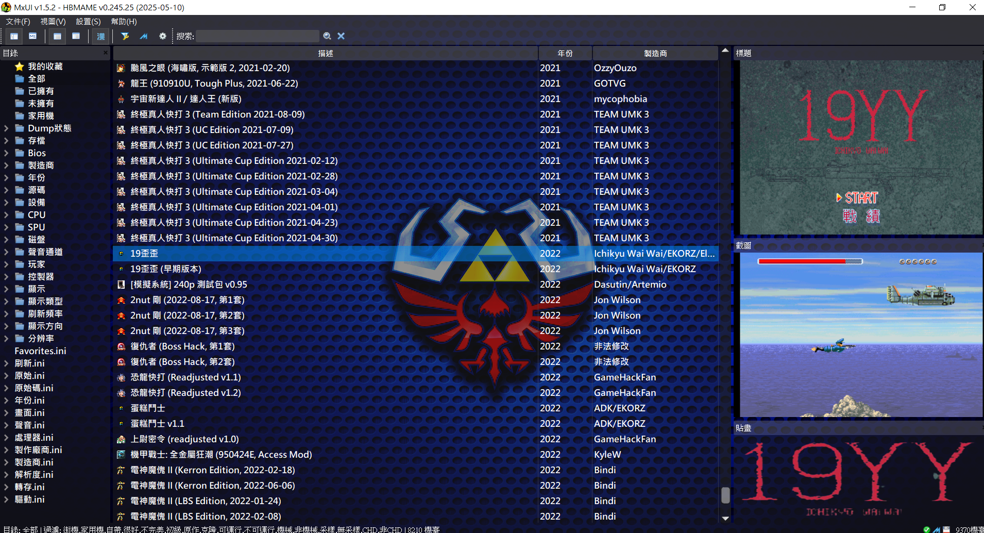Viewport: 984px width, 533px height.
Task: Click the floppy disk status bar icon
Action: (946, 529)
